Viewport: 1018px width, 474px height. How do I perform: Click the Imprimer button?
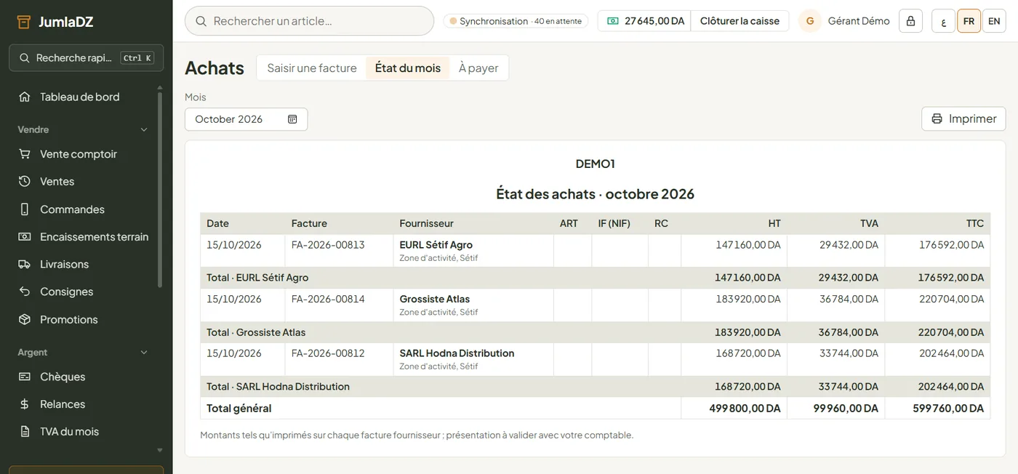(x=963, y=118)
